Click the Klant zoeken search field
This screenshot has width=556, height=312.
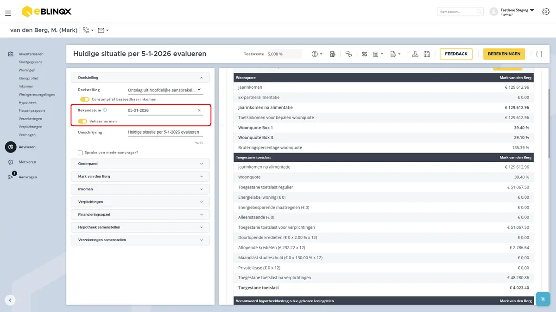click(457, 12)
